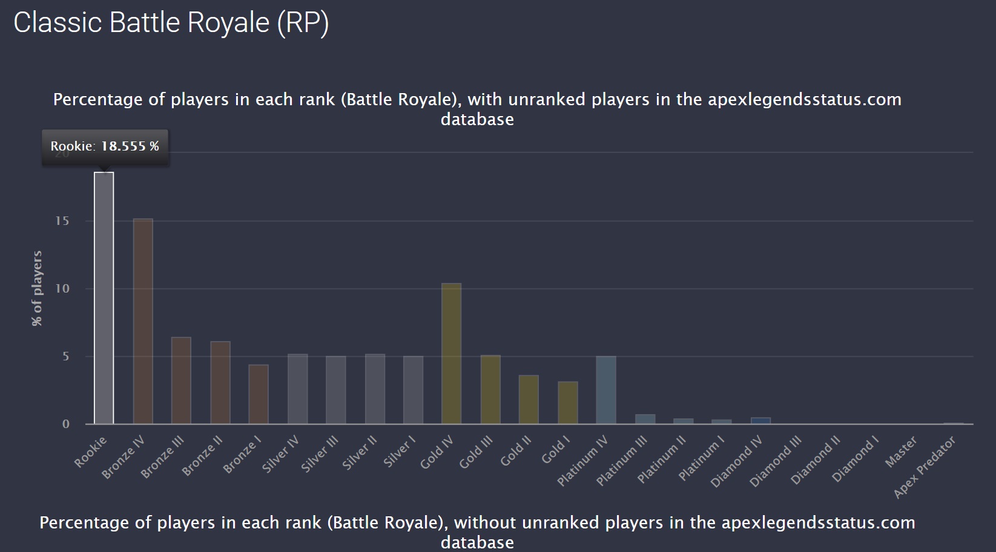Select the Gold I bar
The height and width of the screenshot is (552, 996).
coord(568,403)
